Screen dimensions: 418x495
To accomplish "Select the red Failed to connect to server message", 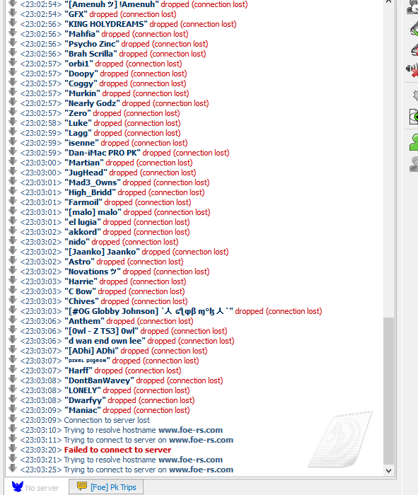I will pos(117,450).
